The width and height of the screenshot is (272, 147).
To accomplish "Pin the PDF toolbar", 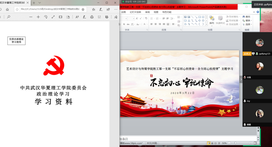I will [116, 17].
